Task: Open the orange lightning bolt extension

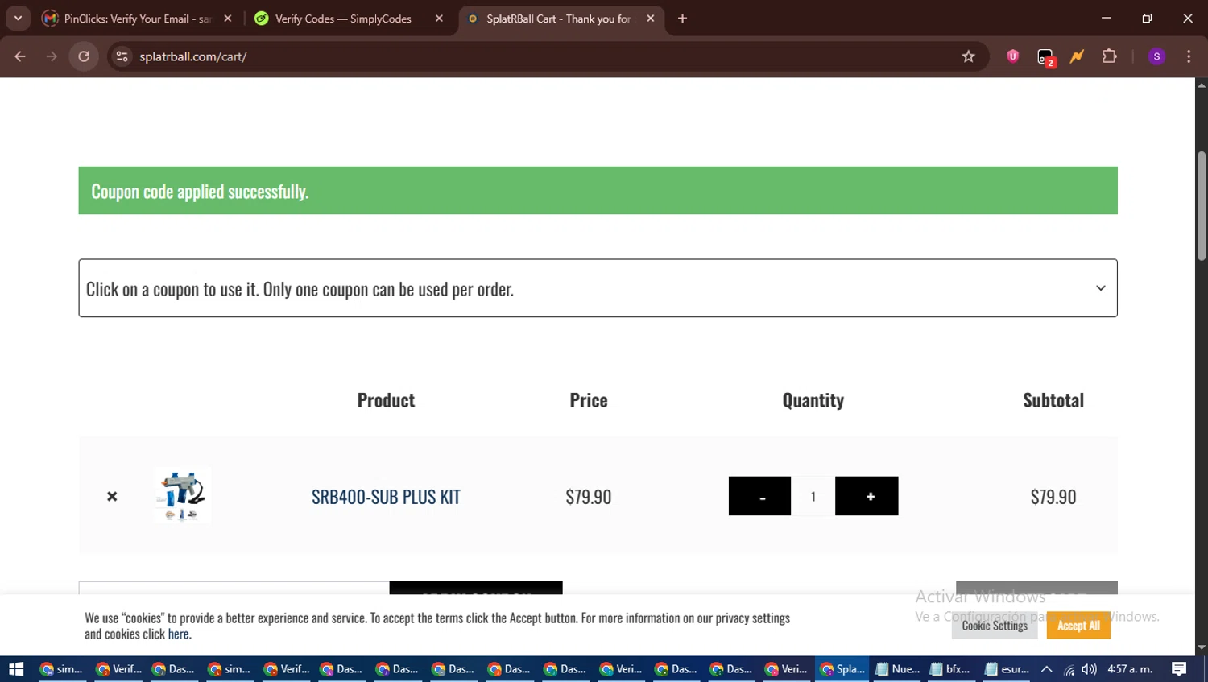Action: [x=1077, y=56]
